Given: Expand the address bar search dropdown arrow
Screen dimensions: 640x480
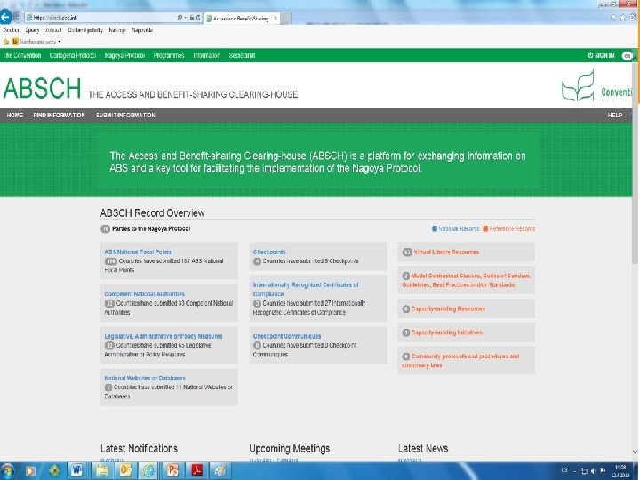Looking at the screenshot, I should pos(185,18).
